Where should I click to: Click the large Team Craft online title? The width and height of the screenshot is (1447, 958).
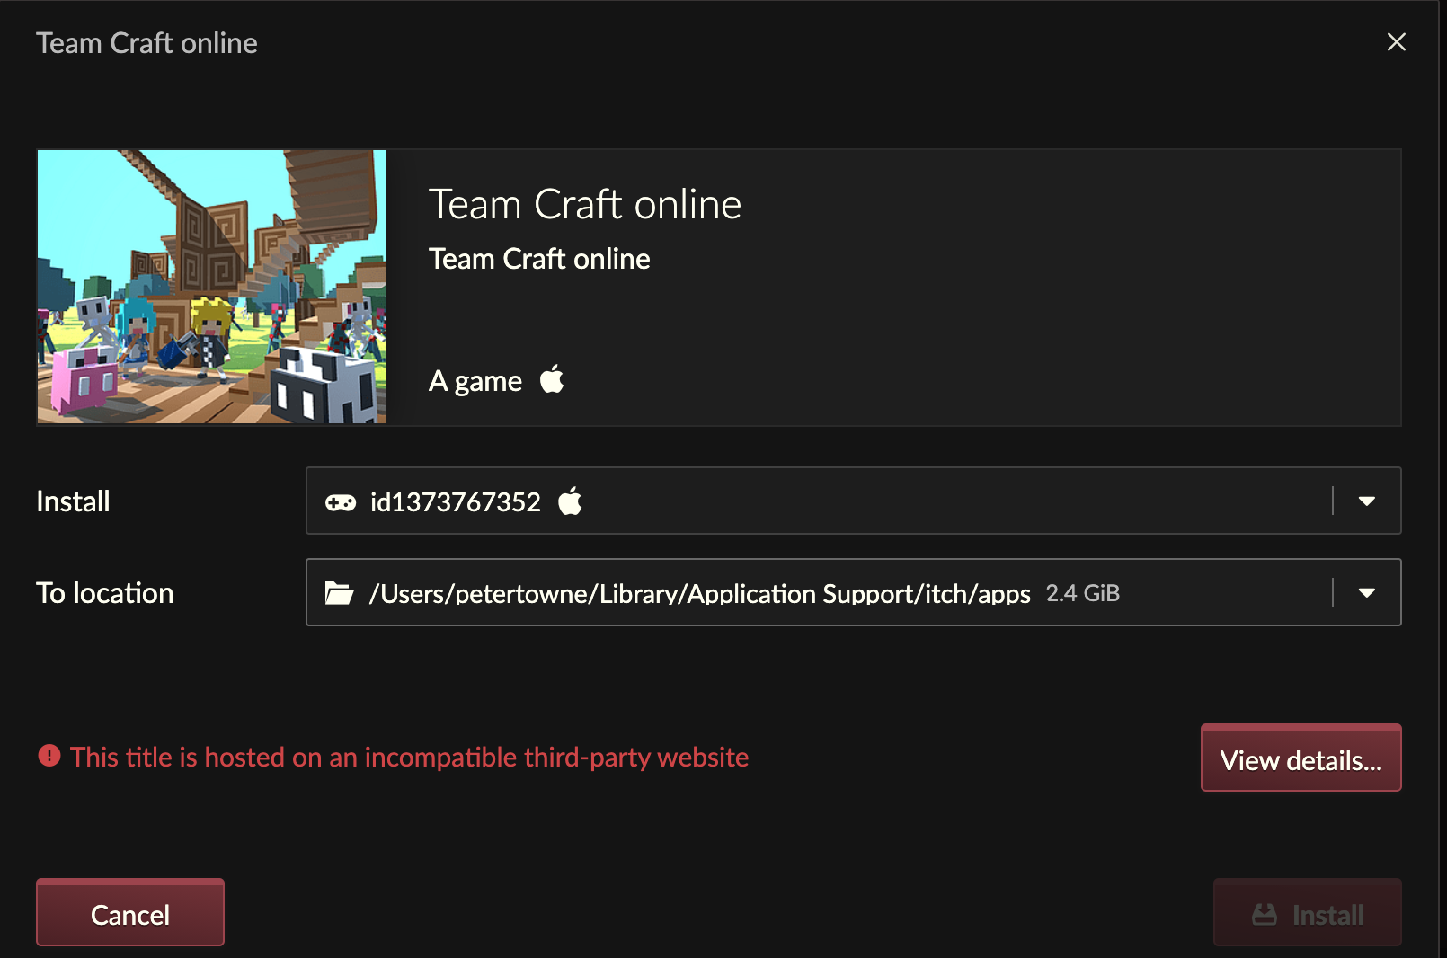pyautogui.click(x=585, y=204)
